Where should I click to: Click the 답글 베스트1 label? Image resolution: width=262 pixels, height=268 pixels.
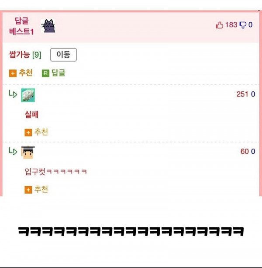tap(21, 26)
